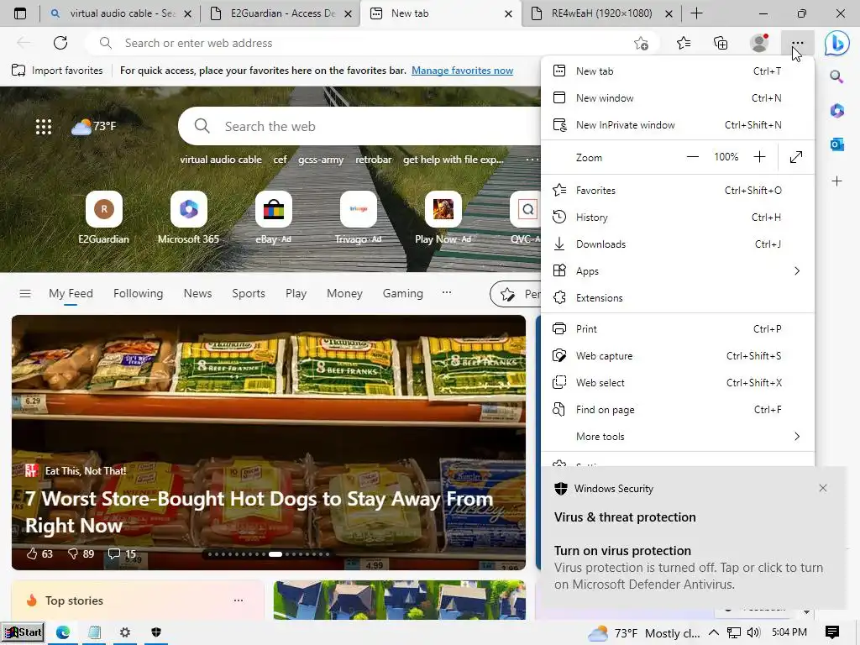Choose Web select menu item

pyautogui.click(x=678, y=383)
